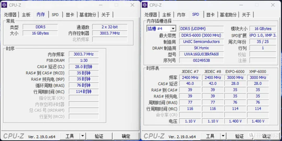Click the 验证 button in the right window
The image size is (282, 141).
tap(239, 136)
